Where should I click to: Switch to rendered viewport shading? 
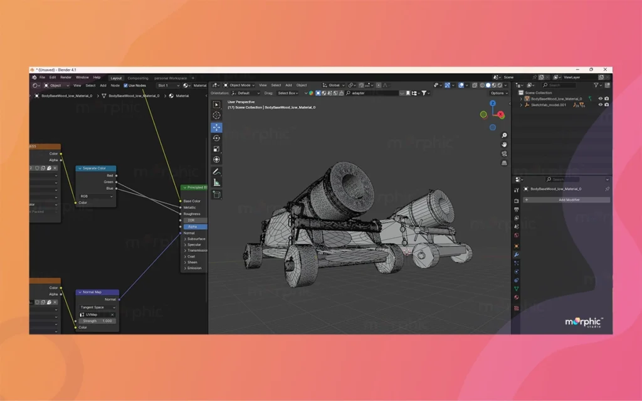click(500, 85)
